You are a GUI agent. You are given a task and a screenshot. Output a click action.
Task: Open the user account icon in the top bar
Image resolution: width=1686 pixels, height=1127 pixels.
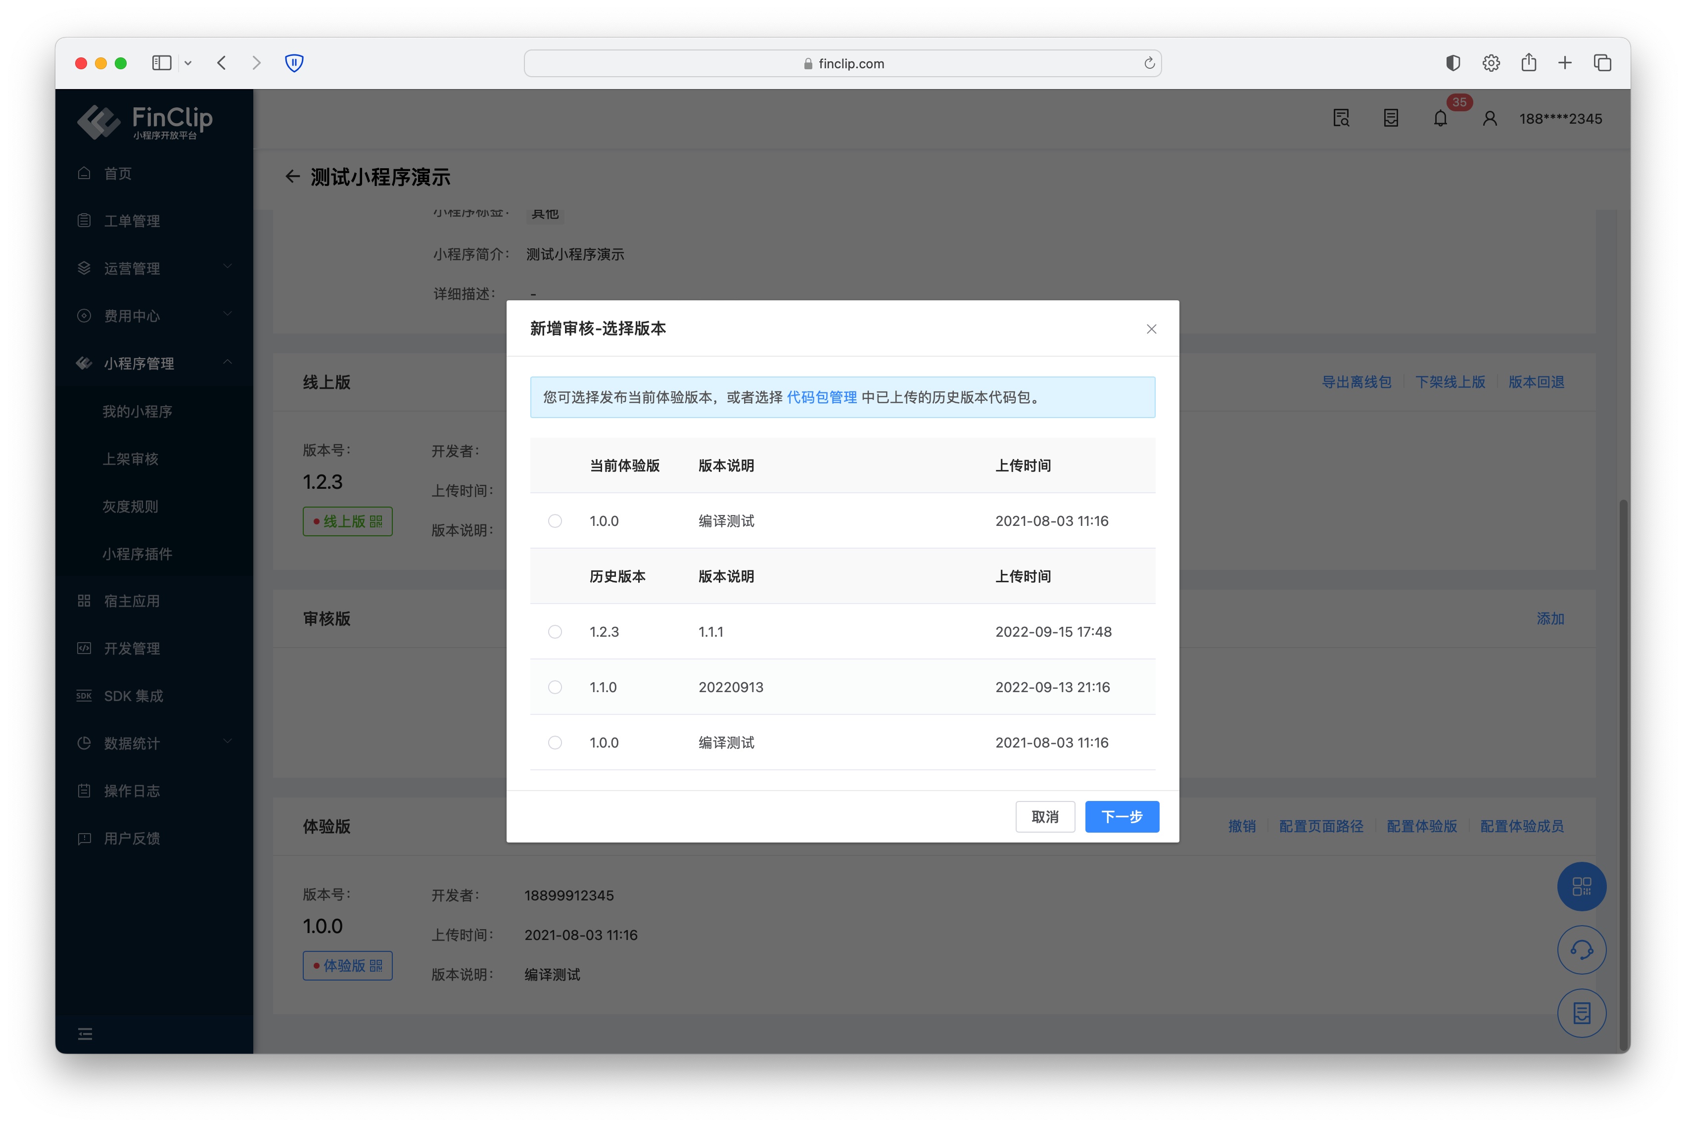(1489, 118)
